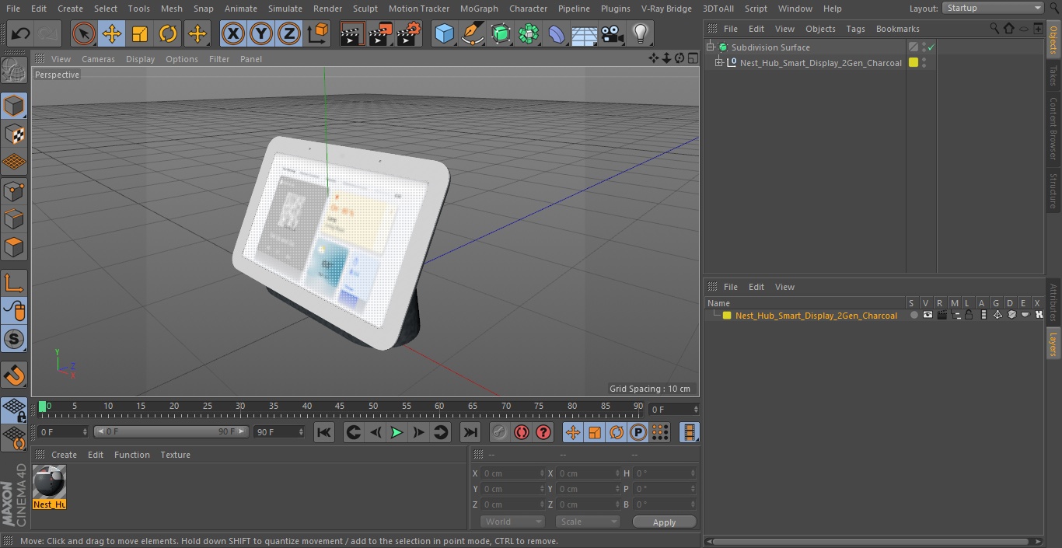Toggle Position keyframe recording
Image resolution: width=1062 pixels, height=548 pixels.
[x=573, y=432]
